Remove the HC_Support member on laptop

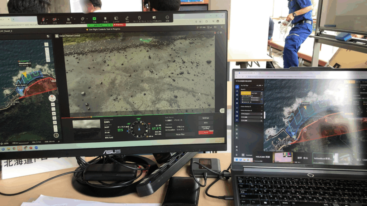pyautogui.click(x=261, y=114)
